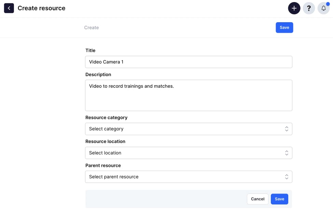Open the Select category dropdown
The width and height of the screenshot is (333, 214).
189,129
